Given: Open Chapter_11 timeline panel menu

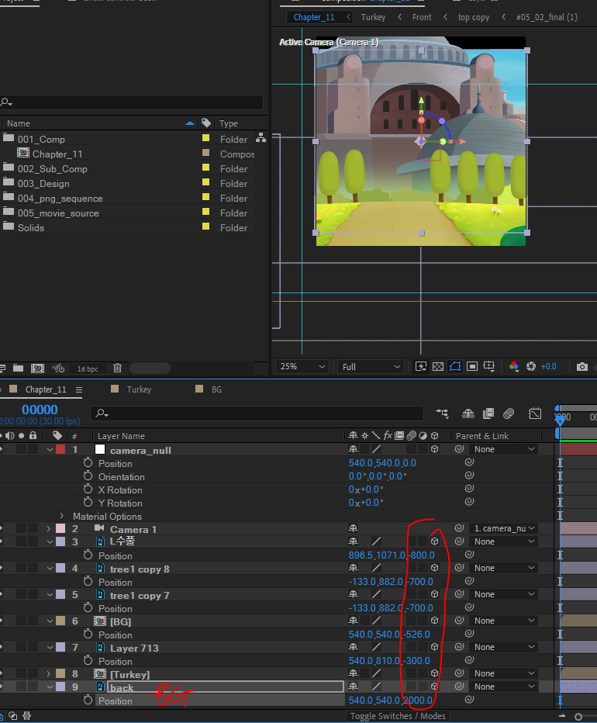Looking at the screenshot, I should pos(79,389).
